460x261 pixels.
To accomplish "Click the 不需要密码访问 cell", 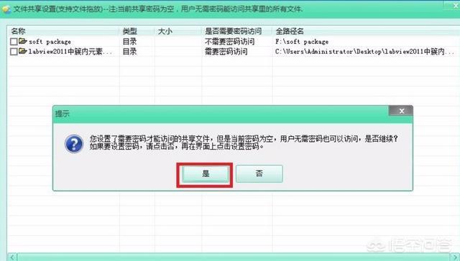I will tap(229, 42).
